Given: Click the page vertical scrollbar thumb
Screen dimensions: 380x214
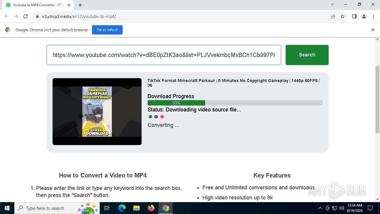Looking at the screenshot, I should [378, 100].
